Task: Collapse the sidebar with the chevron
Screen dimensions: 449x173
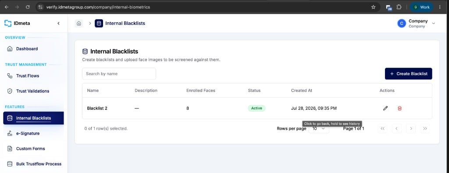Action: point(58,24)
